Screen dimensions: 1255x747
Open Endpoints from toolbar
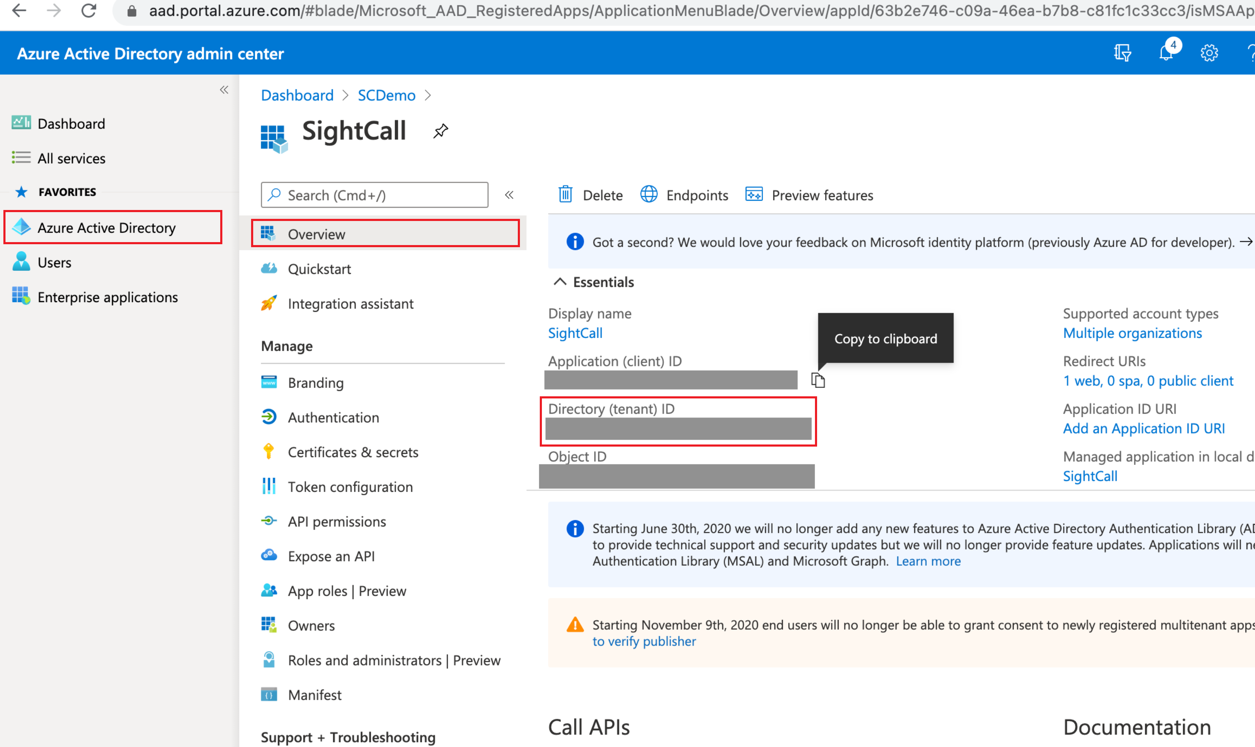coord(684,195)
